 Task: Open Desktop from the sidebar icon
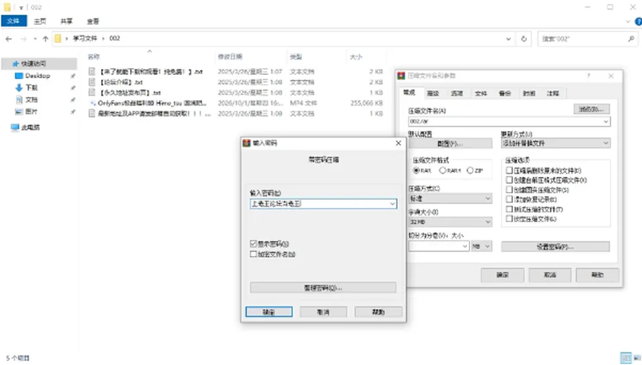(19, 76)
